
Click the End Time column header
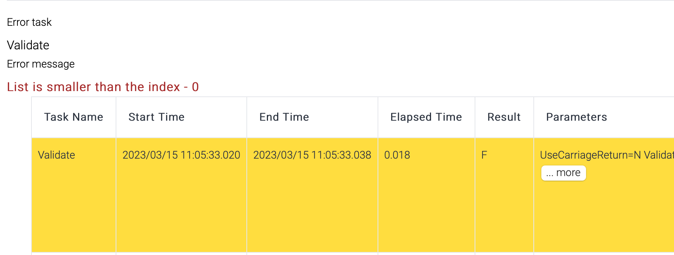(284, 117)
